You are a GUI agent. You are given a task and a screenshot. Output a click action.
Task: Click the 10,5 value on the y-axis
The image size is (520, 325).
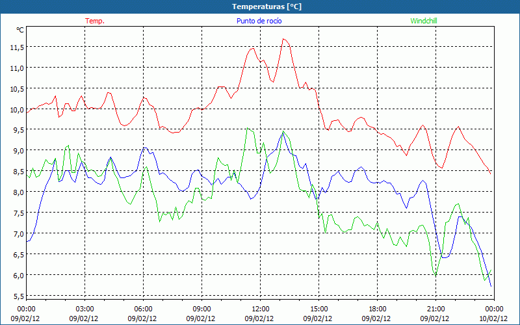[x=17, y=89]
